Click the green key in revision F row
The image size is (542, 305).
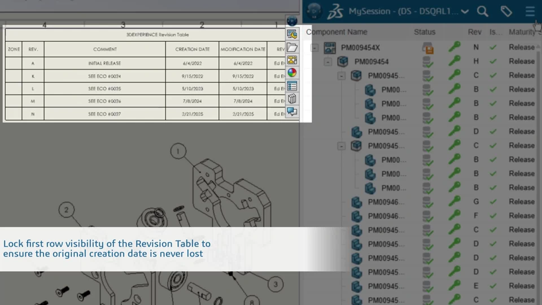click(x=454, y=215)
